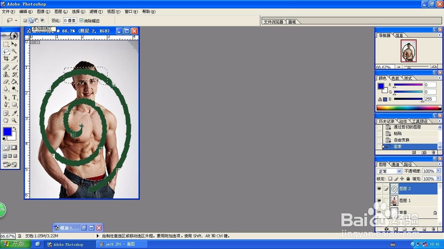Select the Zoom tool

point(14,121)
